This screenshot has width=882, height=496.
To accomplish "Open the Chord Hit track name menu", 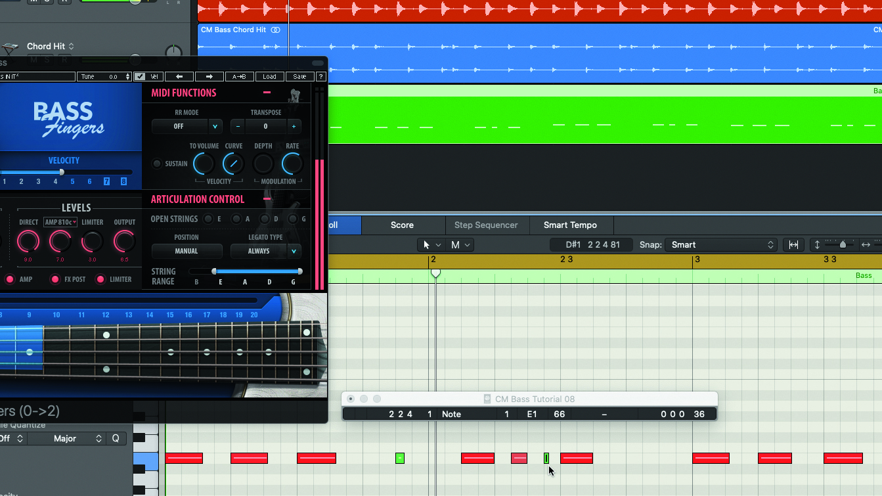I will 51,47.
